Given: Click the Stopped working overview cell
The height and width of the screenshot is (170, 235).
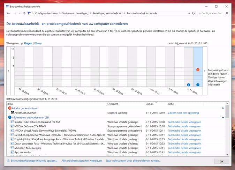Looking at the screenshot, I should point(117,113).
